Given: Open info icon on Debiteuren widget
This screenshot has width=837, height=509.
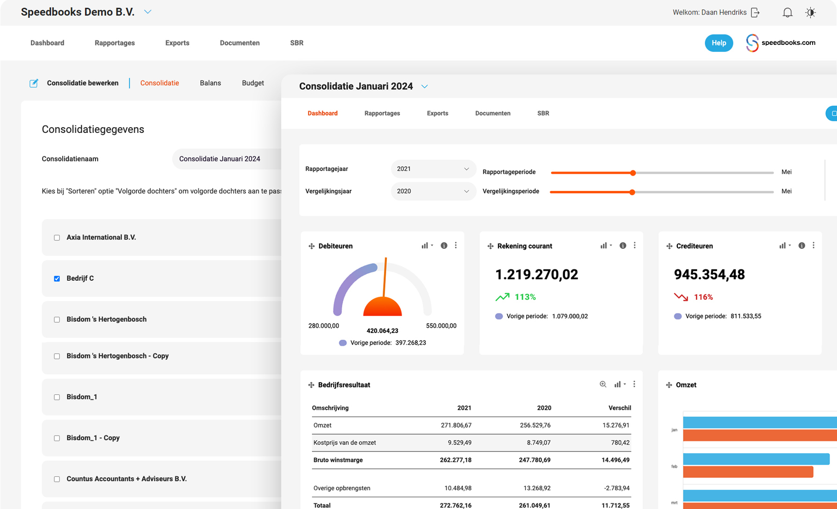Looking at the screenshot, I should click(444, 246).
